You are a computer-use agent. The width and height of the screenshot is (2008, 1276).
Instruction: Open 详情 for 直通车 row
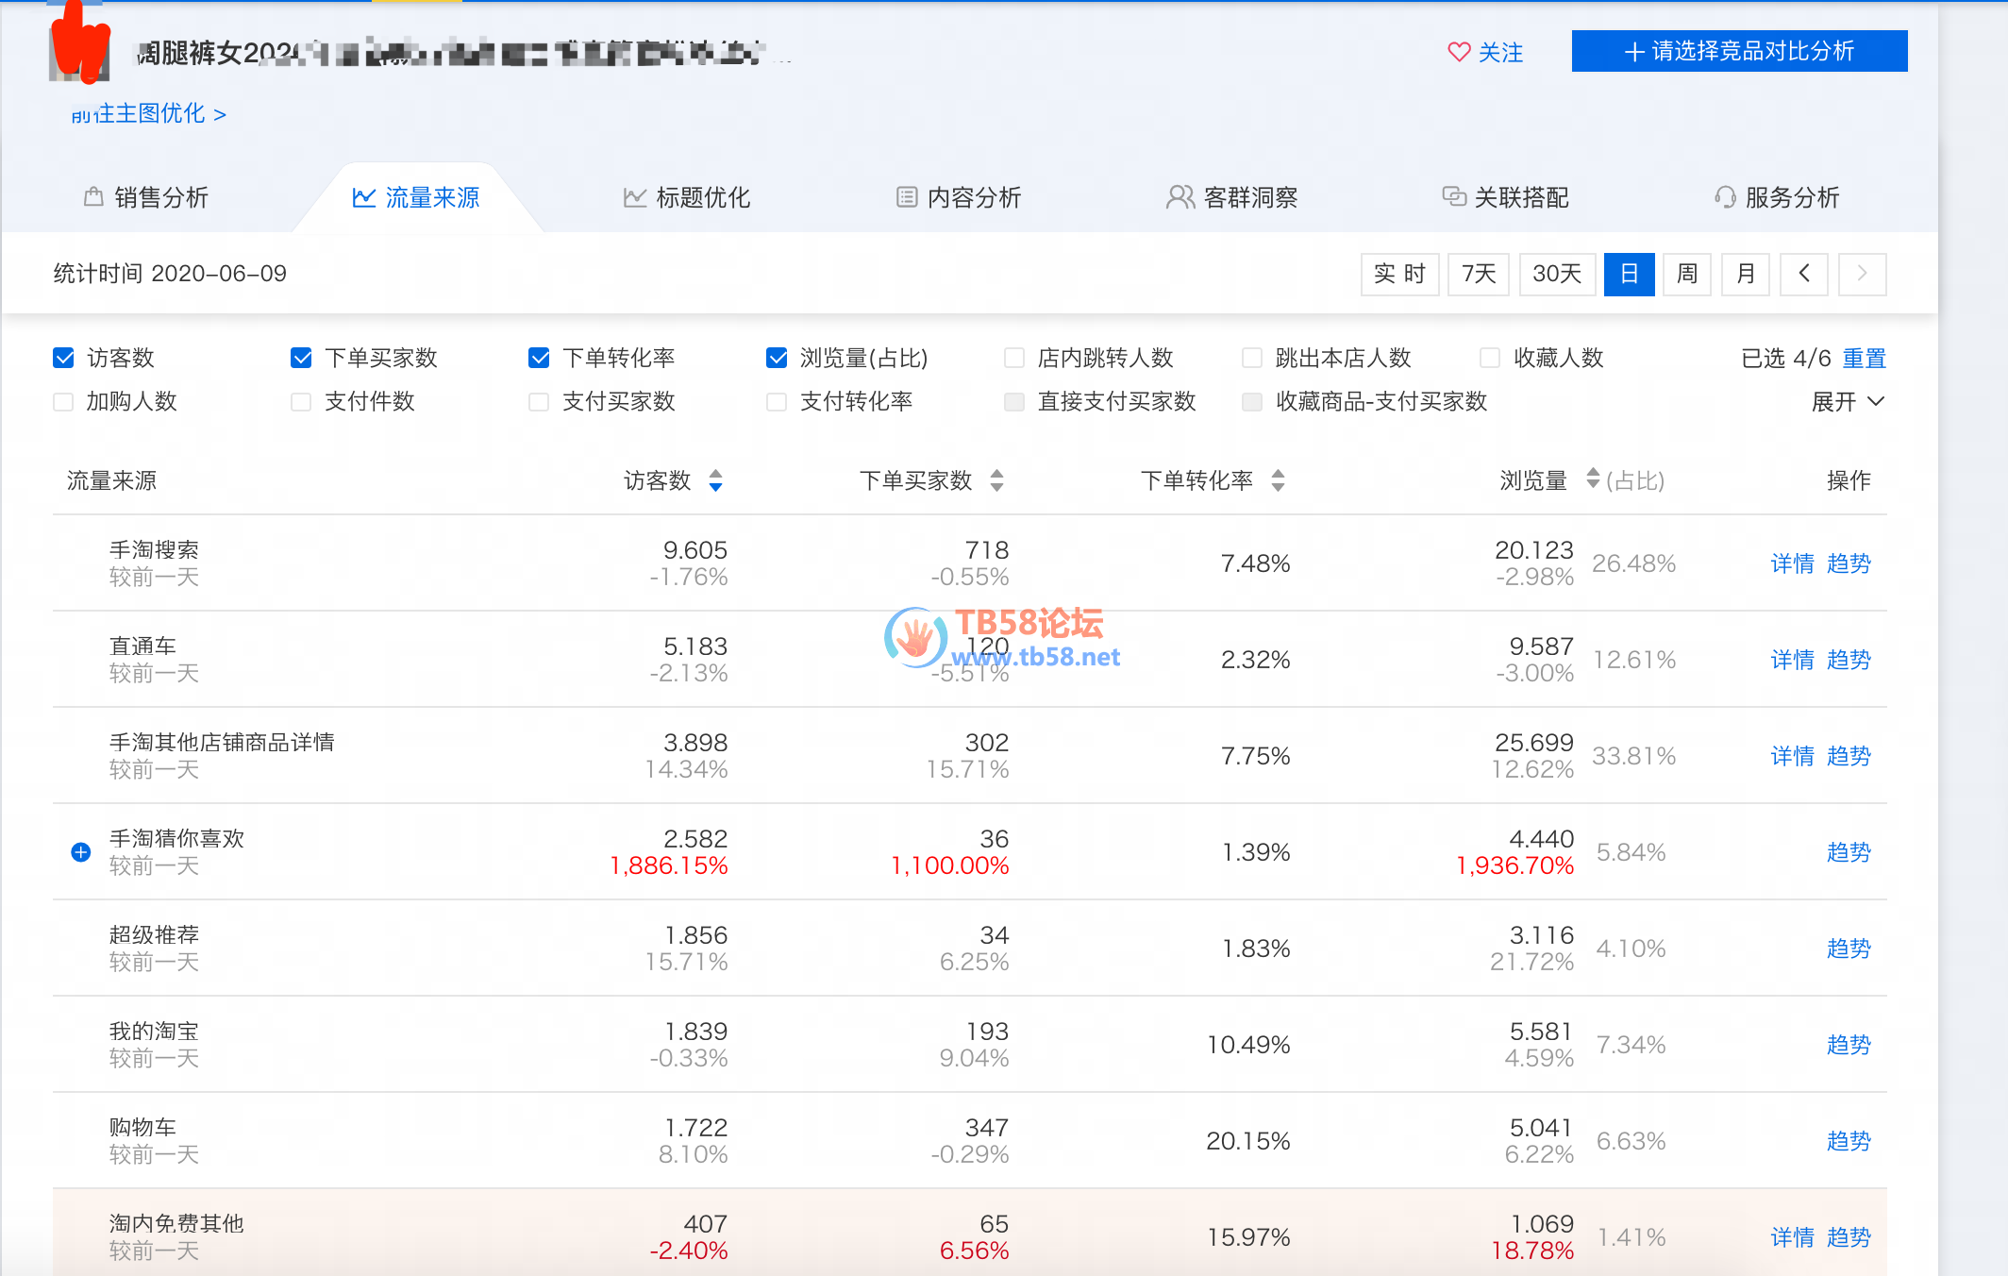coord(1792,660)
